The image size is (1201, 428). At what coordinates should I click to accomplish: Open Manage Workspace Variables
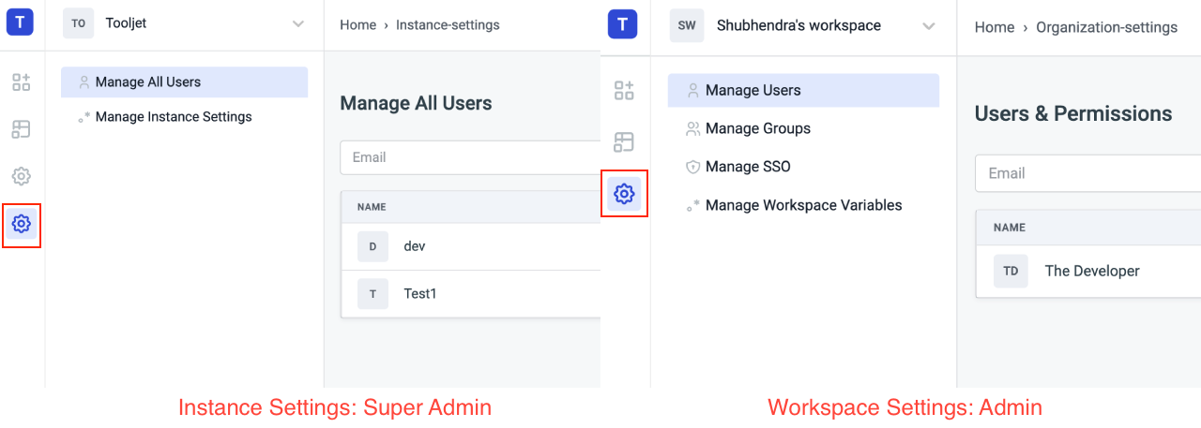pos(803,205)
